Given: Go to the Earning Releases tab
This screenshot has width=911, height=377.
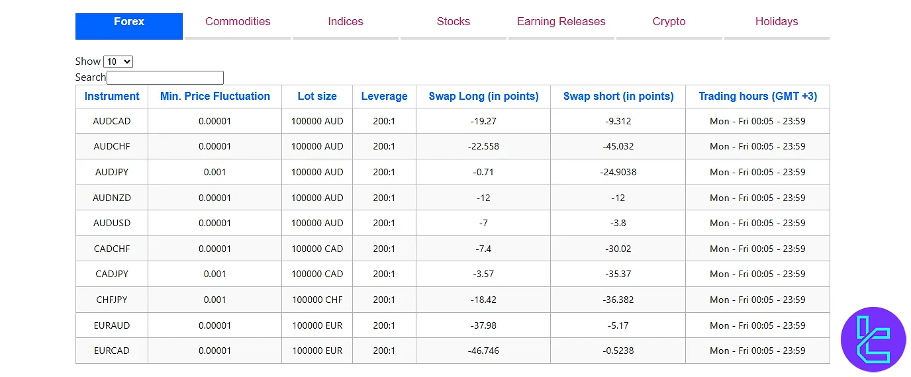Looking at the screenshot, I should pyautogui.click(x=561, y=22).
